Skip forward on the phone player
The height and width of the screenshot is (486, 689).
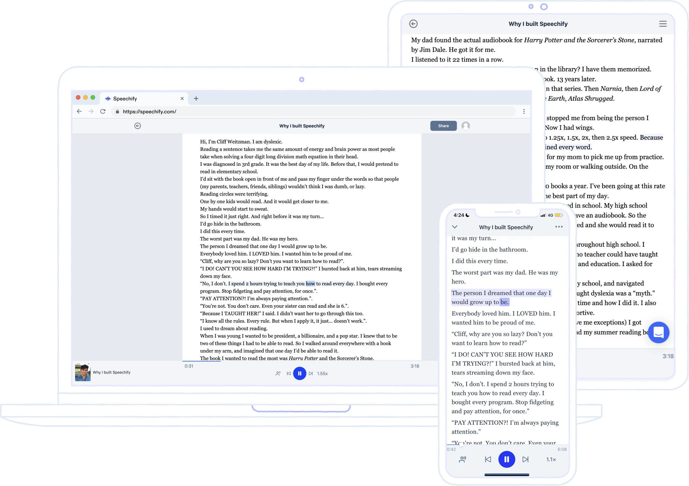(525, 459)
